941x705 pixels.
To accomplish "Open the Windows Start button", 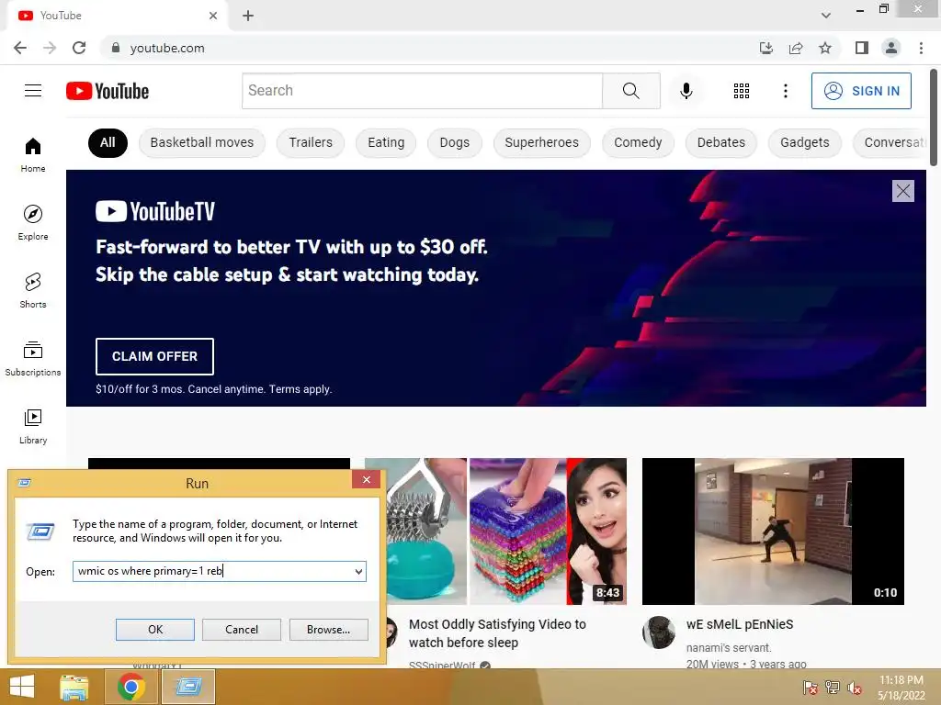I will point(22,687).
